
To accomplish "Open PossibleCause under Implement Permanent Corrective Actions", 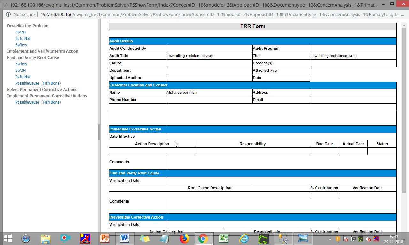I will click(x=27, y=102).
